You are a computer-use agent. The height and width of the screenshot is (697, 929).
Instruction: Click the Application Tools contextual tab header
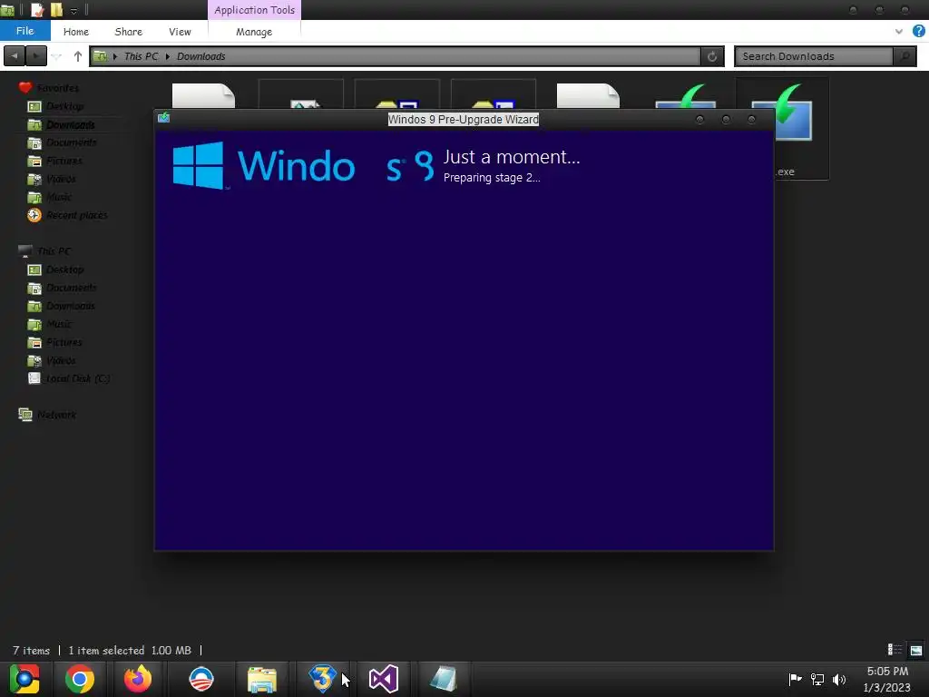(254, 10)
